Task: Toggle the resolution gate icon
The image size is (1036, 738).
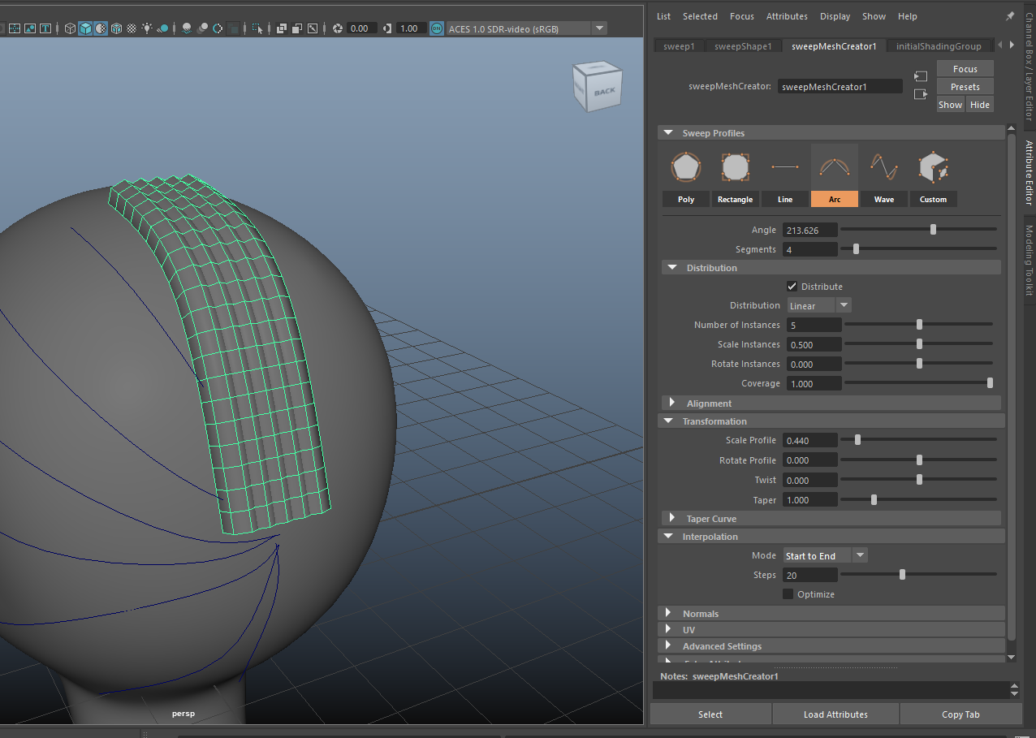Action: (x=15, y=28)
